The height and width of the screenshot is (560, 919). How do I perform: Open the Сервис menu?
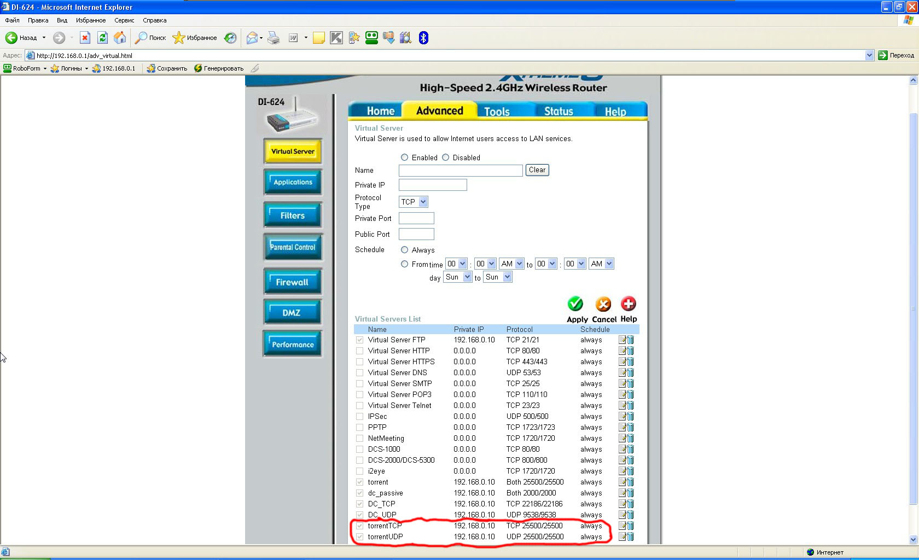(x=124, y=20)
